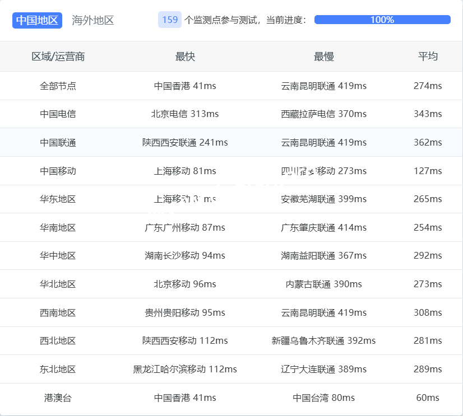Select the 全部节点 row
The width and height of the screenshot is (463, 416).
pos(58,86)
